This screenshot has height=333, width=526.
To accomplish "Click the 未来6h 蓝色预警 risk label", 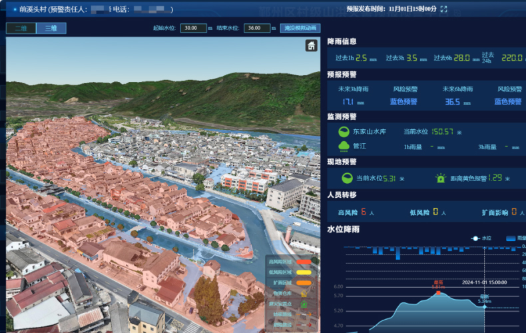I will pyautogui.click(x=507, y=102).
